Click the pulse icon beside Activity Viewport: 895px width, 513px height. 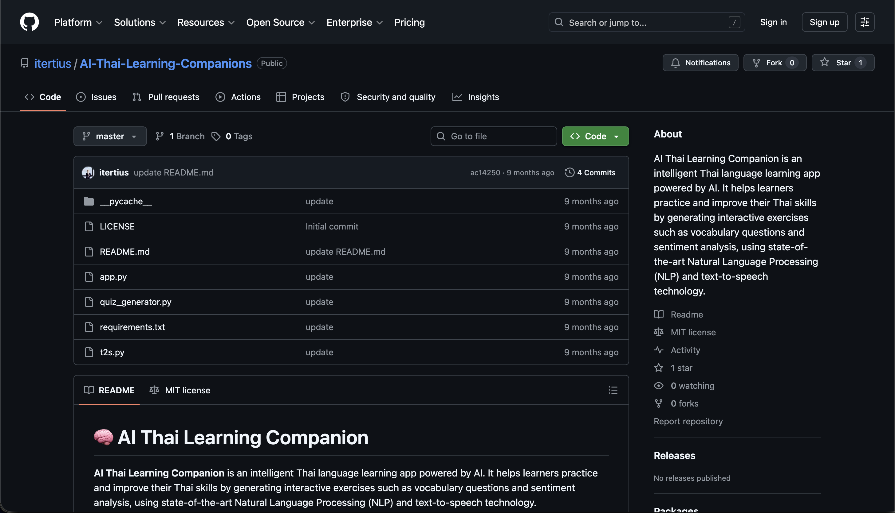click(x=659, y=350)
